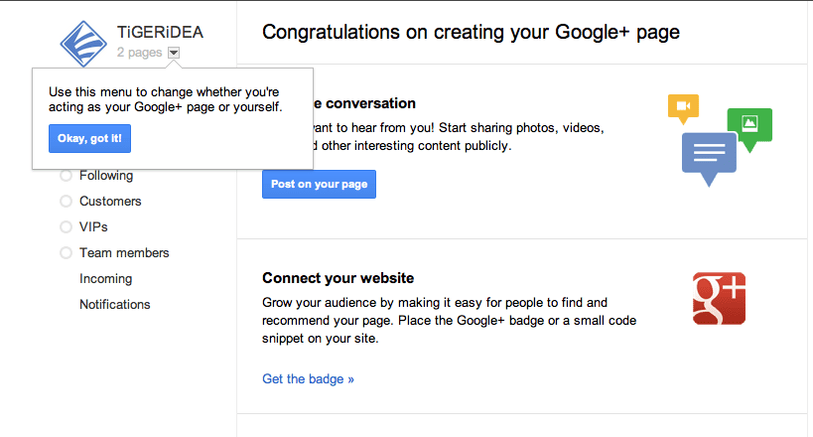Click the TiGERiDEA page logo icon
Screen dimensions: 813x437
[x=83, y=44]
